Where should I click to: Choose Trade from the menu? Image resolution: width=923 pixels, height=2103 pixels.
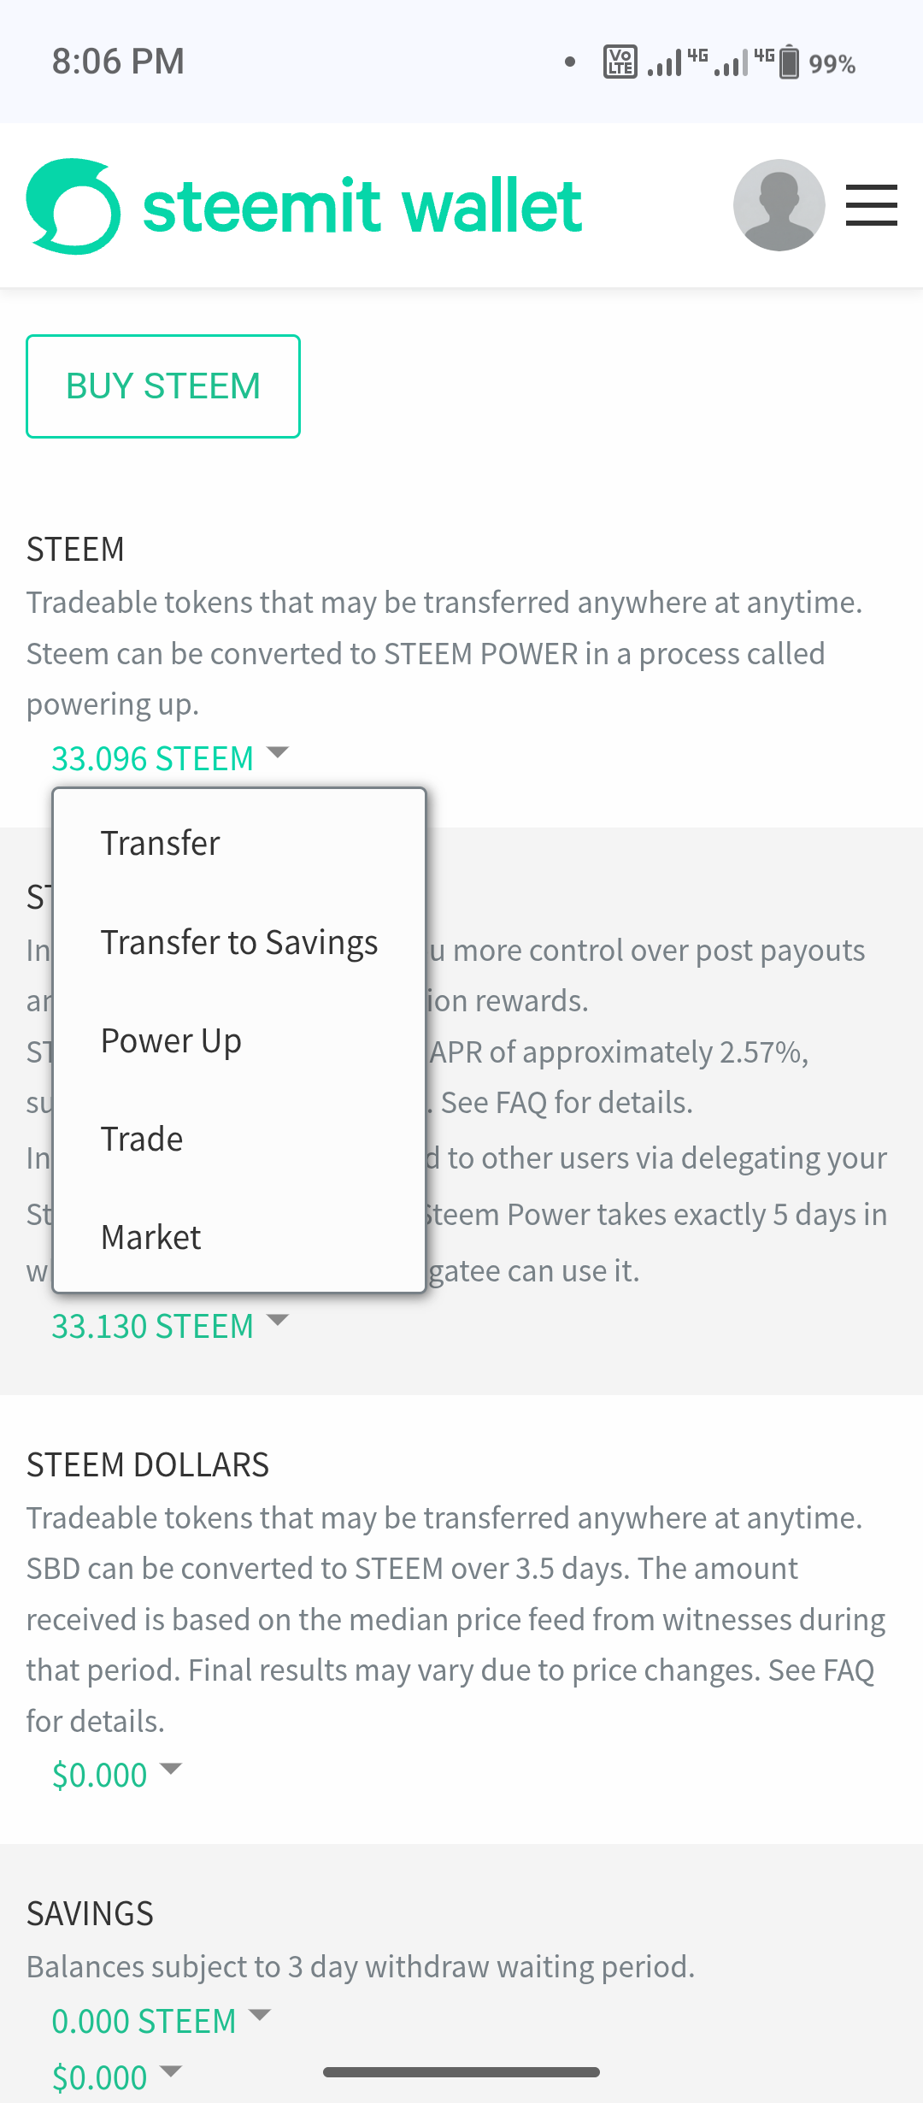(x=142, y=1139)
